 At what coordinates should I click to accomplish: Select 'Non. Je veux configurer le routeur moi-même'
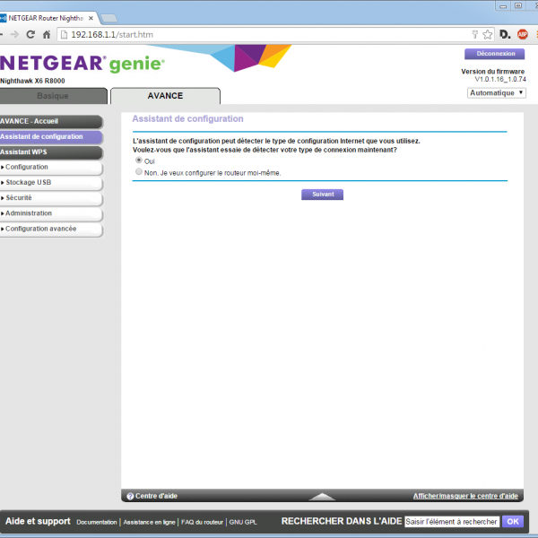[x=139, y=172]
